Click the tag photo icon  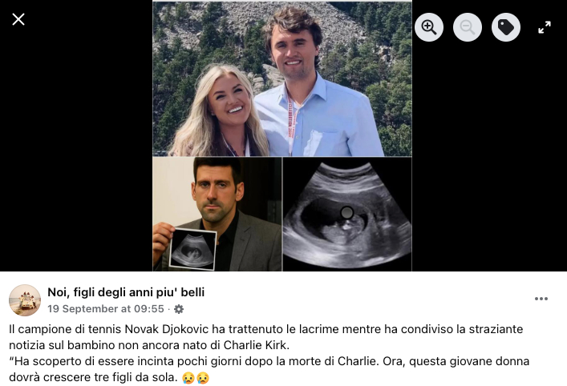(x=506, y=27)
